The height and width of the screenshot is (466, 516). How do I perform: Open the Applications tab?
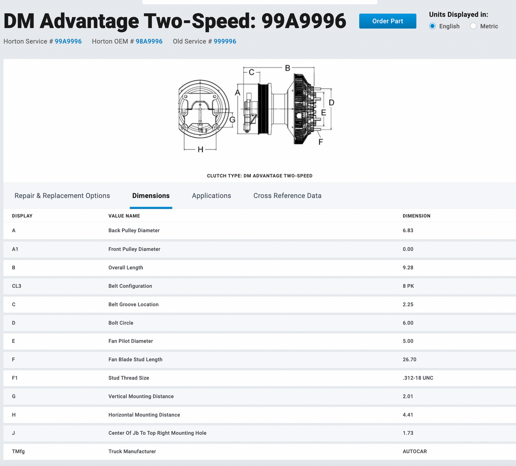point(211,196)
